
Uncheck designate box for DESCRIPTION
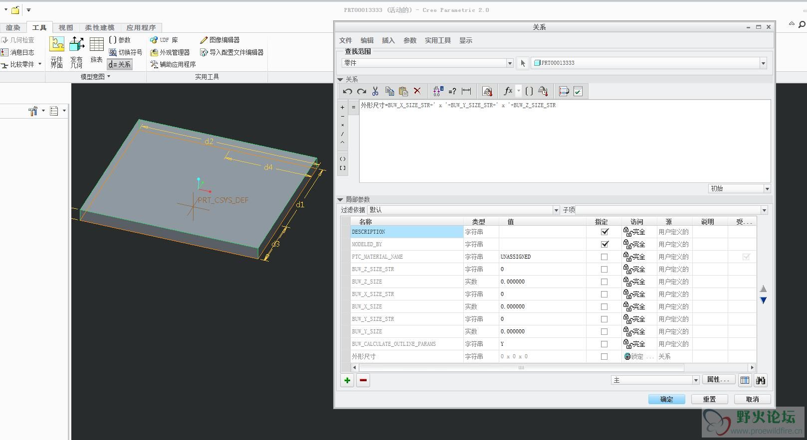click(605, 232)
